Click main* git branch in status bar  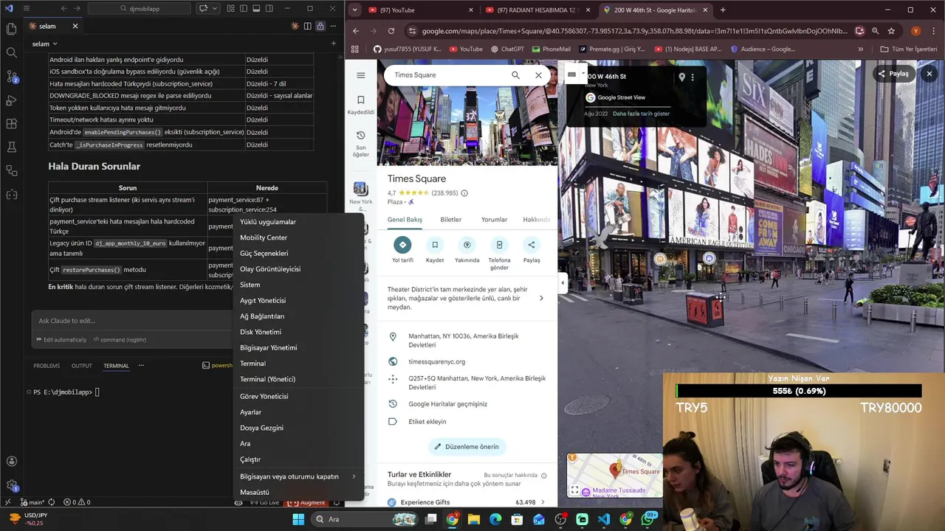click(x=32, y=502)
